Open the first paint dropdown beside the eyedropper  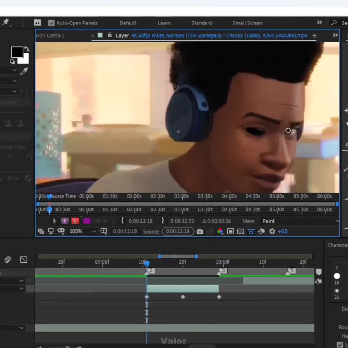[15, 70]
